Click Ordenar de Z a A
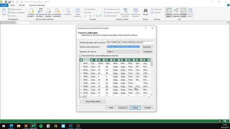The image size is (230, 129). click(112, 13)
